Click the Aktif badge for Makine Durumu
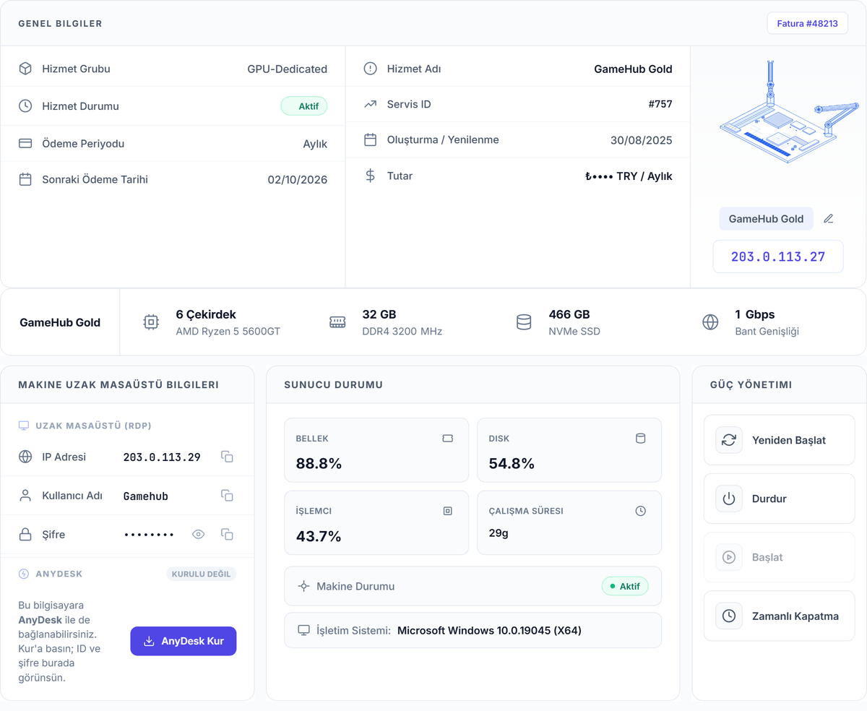This screenshot has height=711, width=867. pos(625,586)
